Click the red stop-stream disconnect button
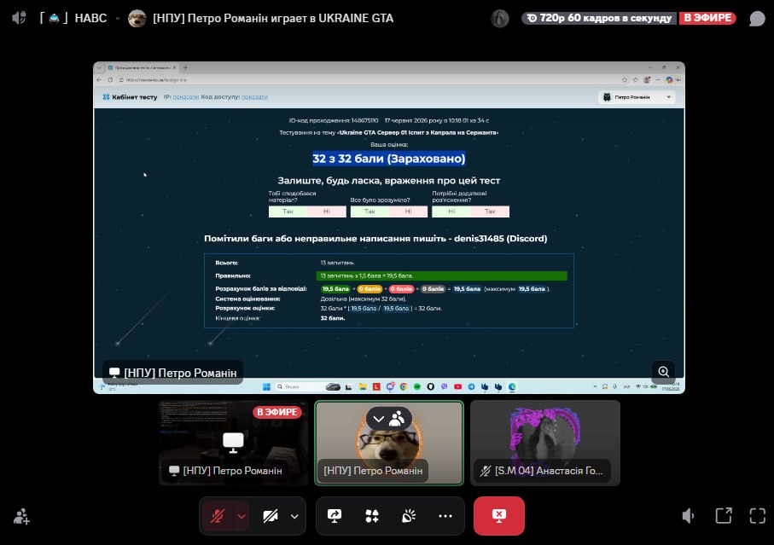Viewport: 774px width, 545px height. [499, 516]
